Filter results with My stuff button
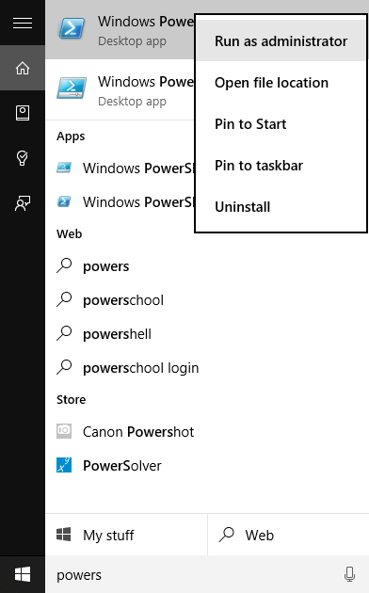Screen dimensions: 369x593 126,535
